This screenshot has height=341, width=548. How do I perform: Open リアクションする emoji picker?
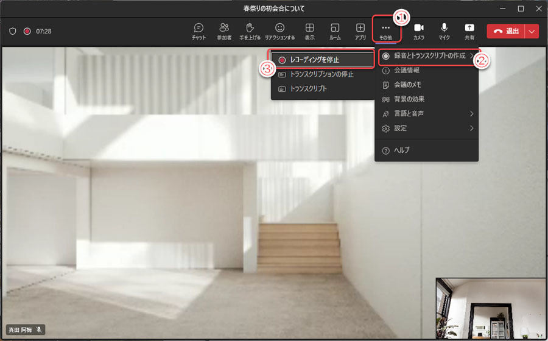pos(279,32)
